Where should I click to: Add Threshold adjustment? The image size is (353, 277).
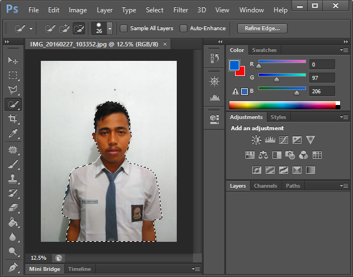pyautogui.click(x=284, y=170)
